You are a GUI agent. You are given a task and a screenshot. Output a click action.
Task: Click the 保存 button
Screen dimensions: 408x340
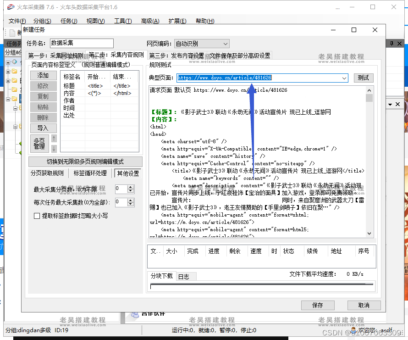point(318,305)
